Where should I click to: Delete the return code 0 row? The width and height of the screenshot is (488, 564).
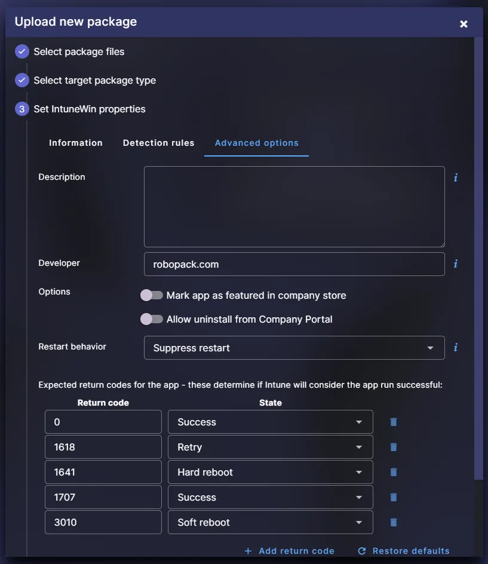[394, 422]
